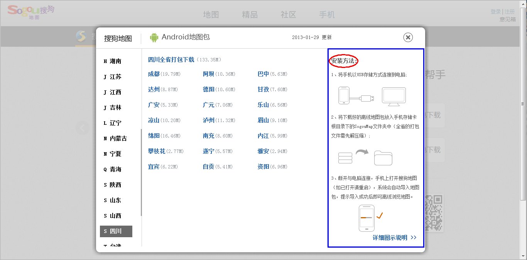Image resolution: width=527 pixels, height=260 pixels.
Task: Switch to the 精品 tab in the top navigation
Action: 249,14
